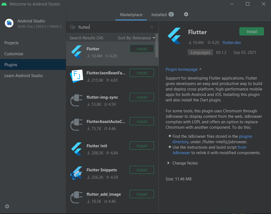Click the flutter-img-sync plugin icon
Screen dimensions: 271x214
pyautogui.click(x=77, y=100)
